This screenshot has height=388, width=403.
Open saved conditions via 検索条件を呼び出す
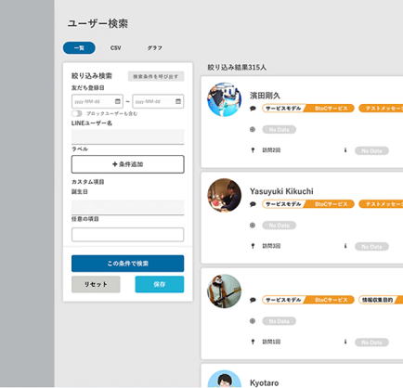[x=156, y=76]
